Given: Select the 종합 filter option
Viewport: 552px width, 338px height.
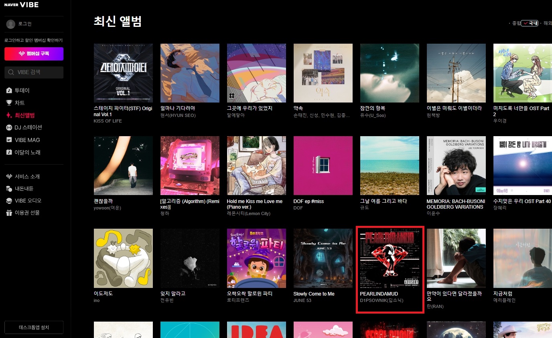Looking at the screenshot, I should click(x=515, y=23).
